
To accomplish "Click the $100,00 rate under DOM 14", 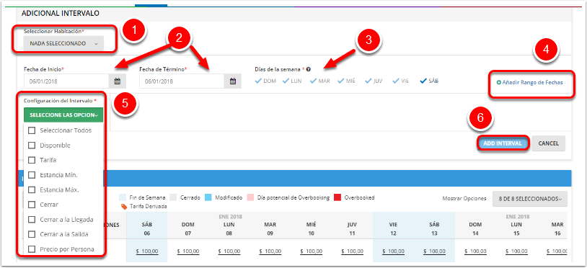I will point(475,251).
